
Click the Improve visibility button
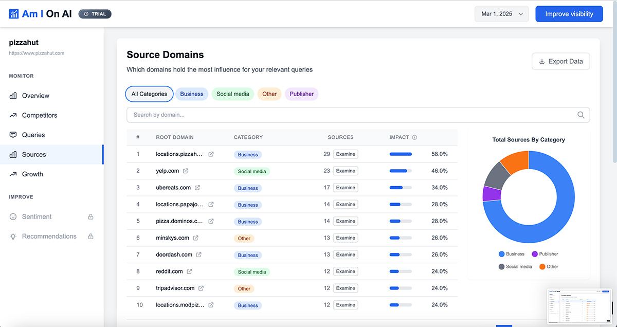tap(569, 14)
